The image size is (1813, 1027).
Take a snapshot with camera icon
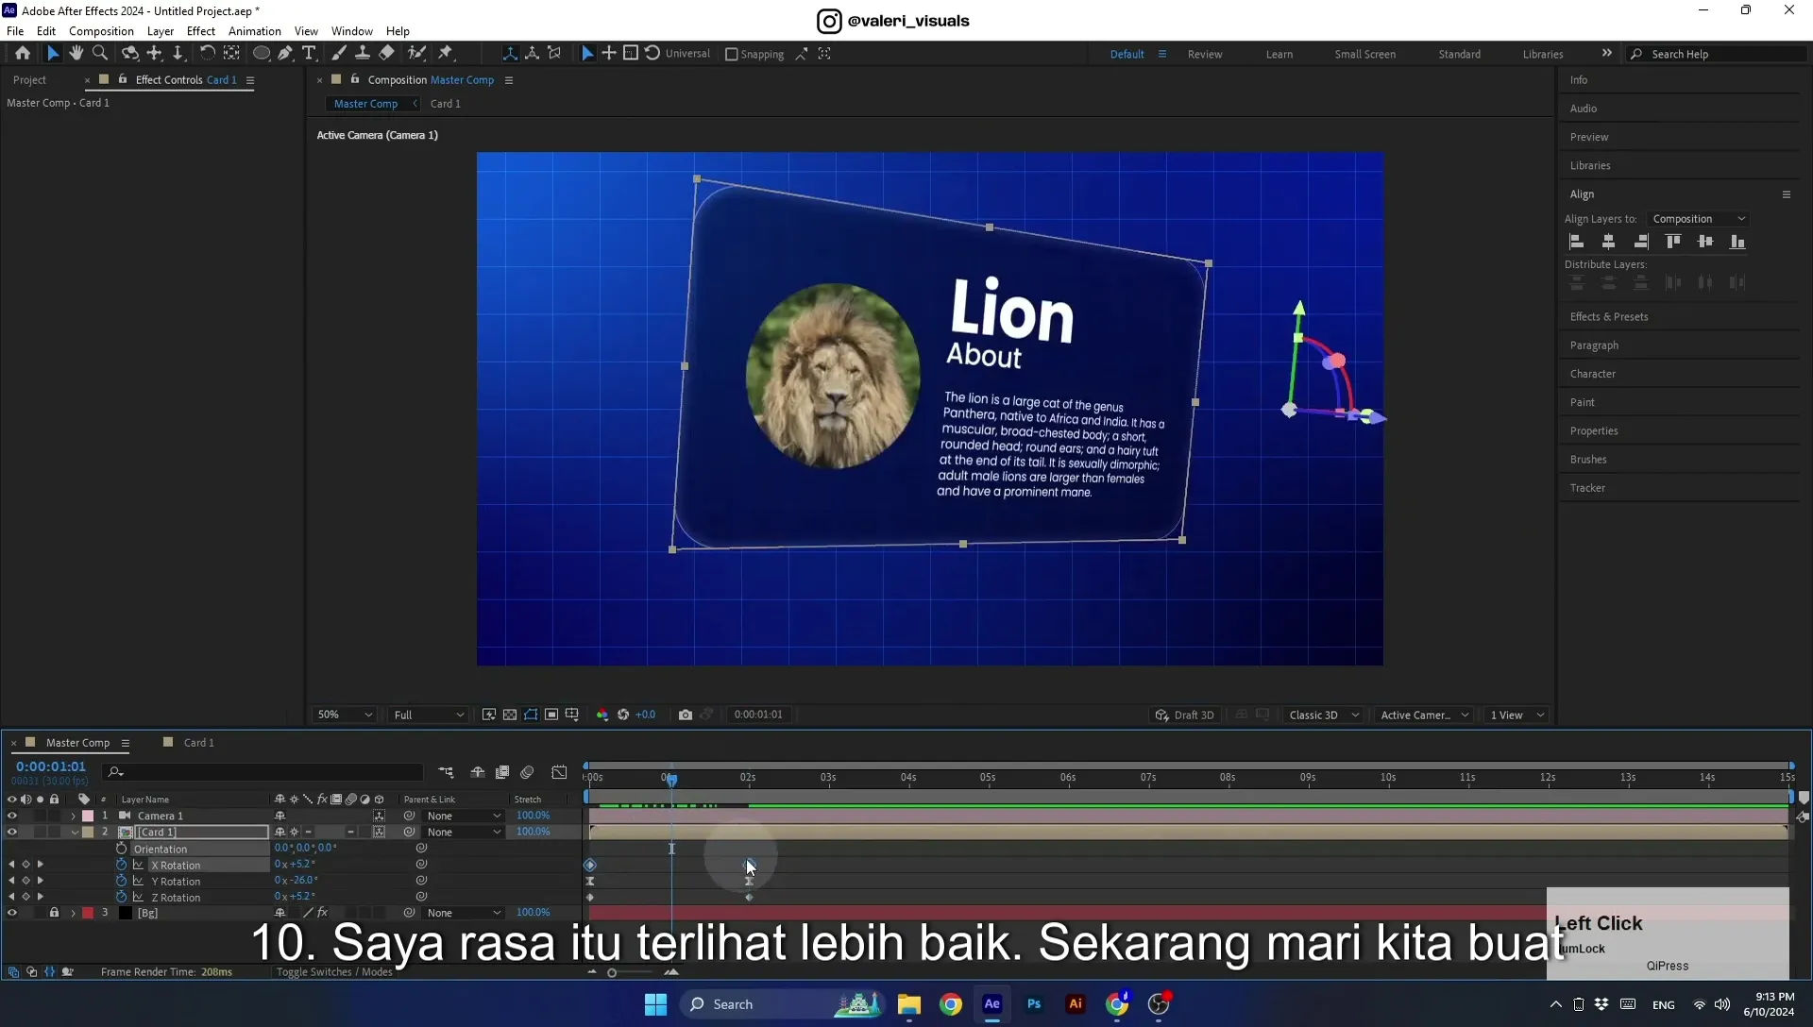tap(686, 715)
